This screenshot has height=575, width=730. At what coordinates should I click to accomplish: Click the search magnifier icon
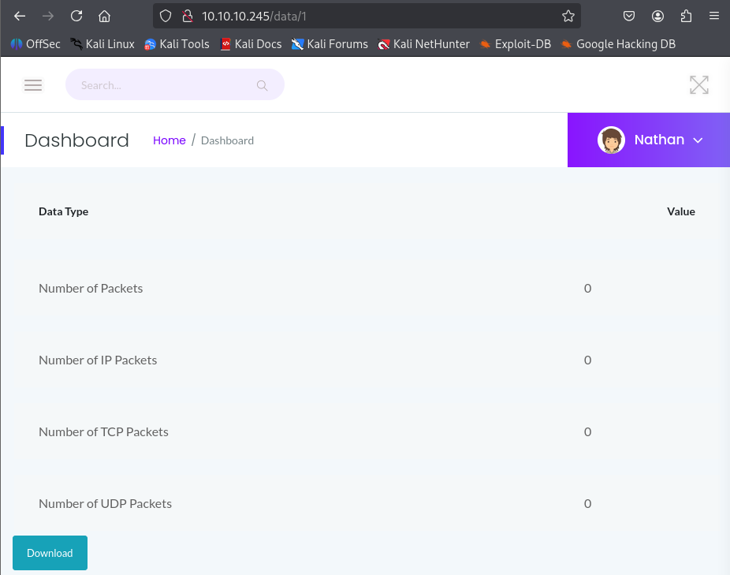262,85
